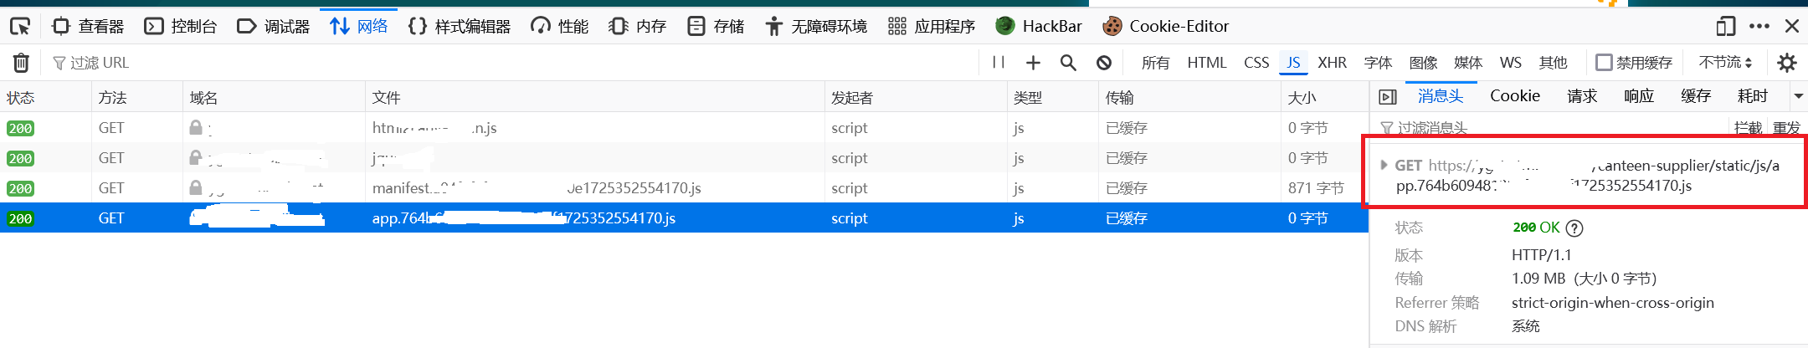Pause network recording with pause icon
This screenshot has height=348, width=1808.
(x=999, y=63)
